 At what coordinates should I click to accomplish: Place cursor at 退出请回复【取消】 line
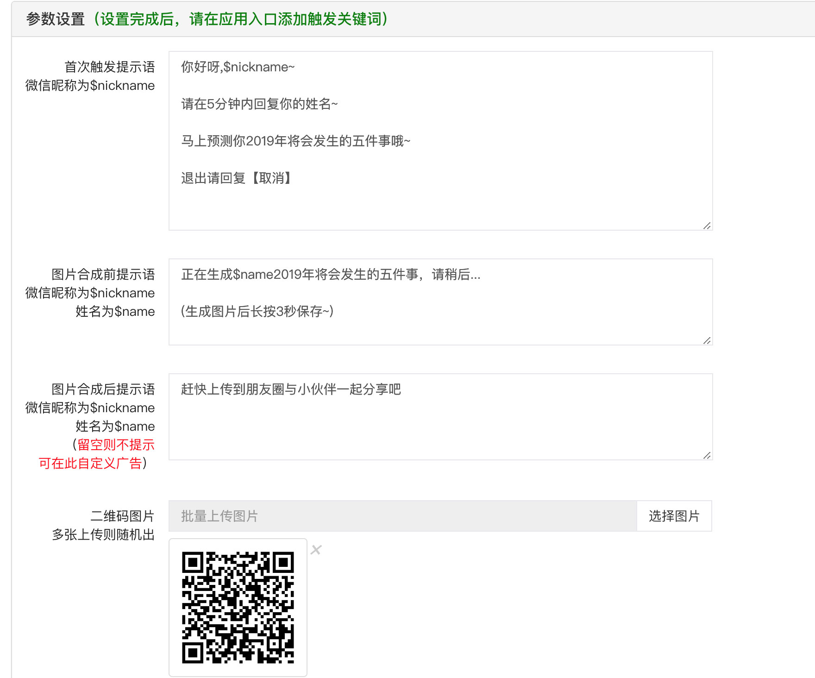click(x=236, y=178)
